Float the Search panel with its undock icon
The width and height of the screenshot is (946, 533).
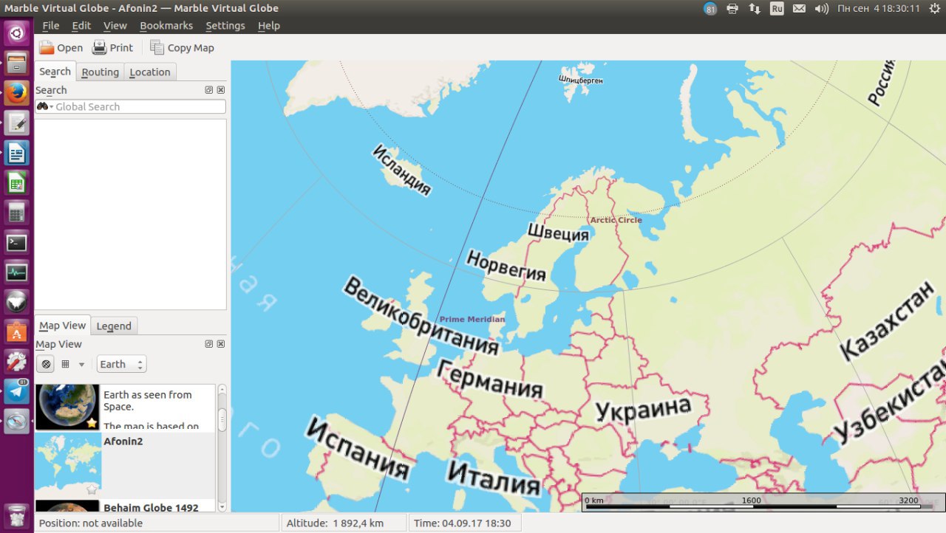click(209, 90)
